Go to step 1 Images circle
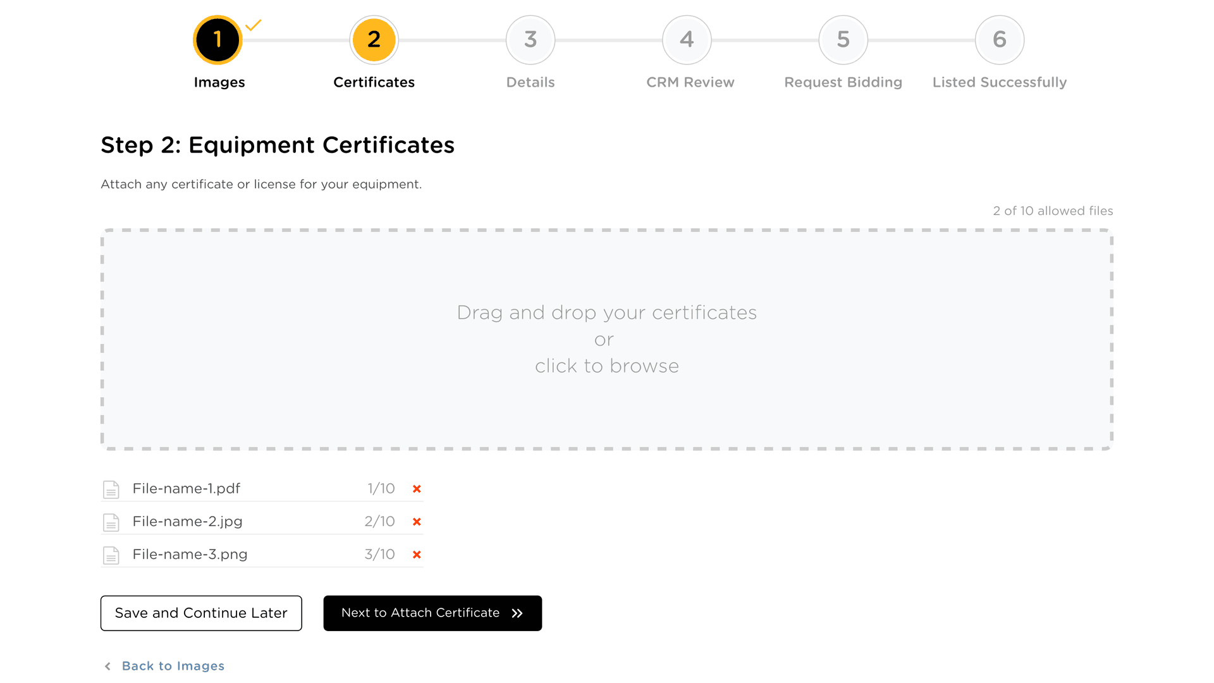This screenshot has width=1214, height=683. tap(218, 40)
